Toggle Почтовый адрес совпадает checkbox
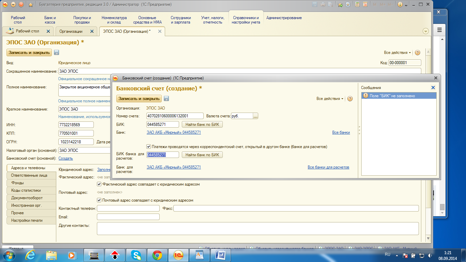This screenshot has height=262, width=466. point(99,200)
